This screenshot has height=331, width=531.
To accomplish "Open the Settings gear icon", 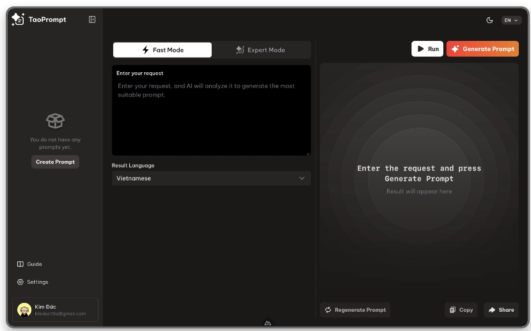I will point(20,282).
